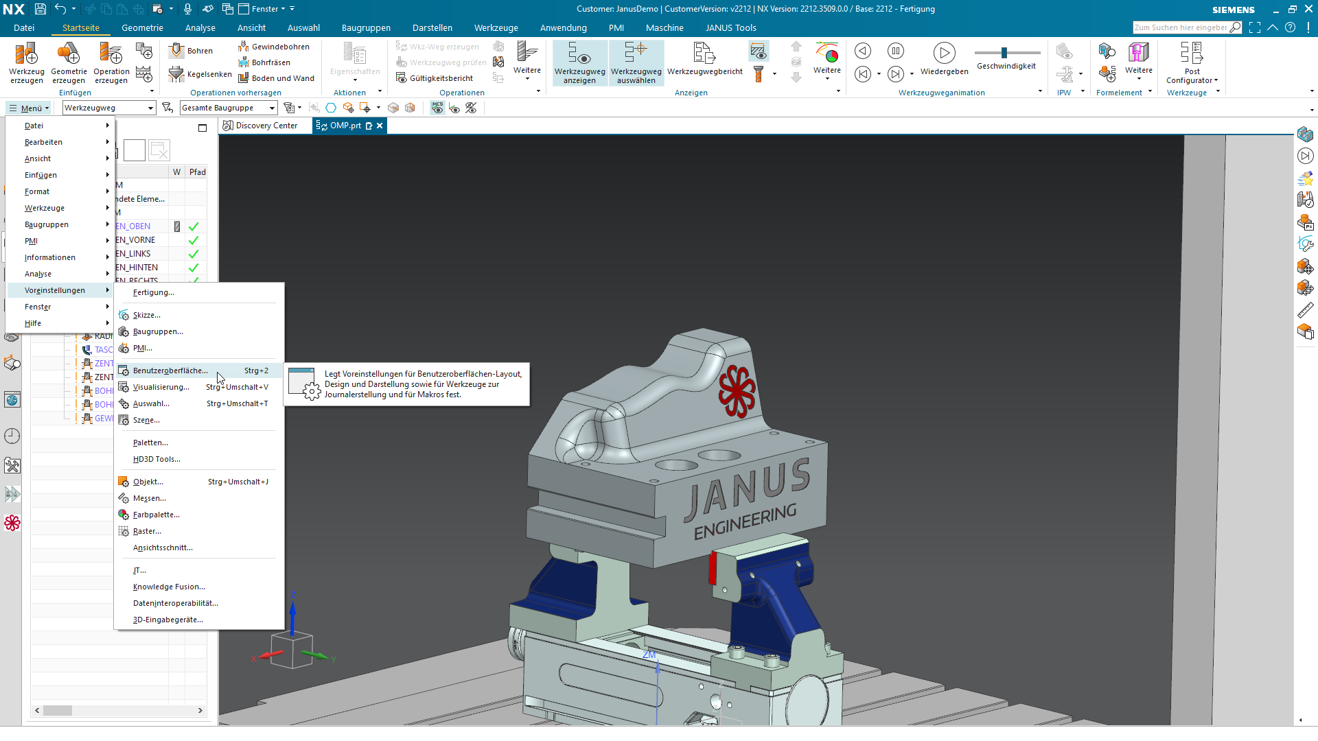This screenshot has height=741, width=1318.
Task: Open the Visualisierung preferences entry
Action: click(199, 387)
